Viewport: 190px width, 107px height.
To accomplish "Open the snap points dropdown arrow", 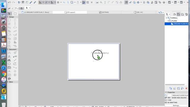I will (x=49, y=2).
